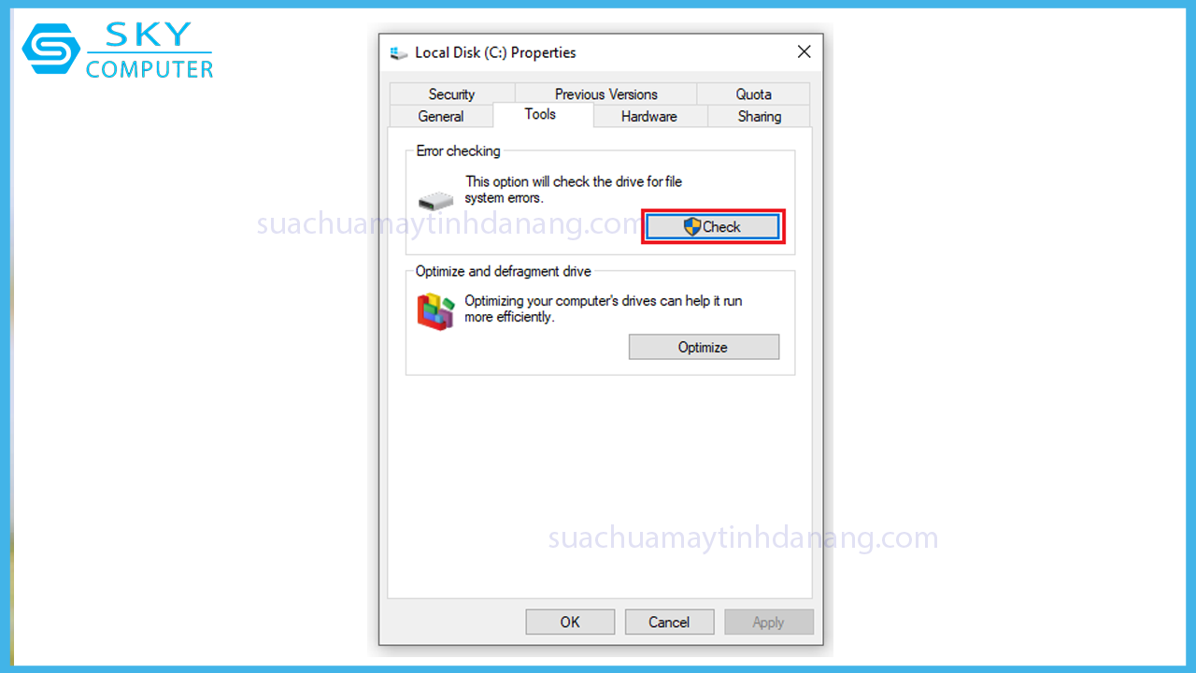Click the hard drive icon under Error checking
This screenshot has width=1196, height=673.
[x=435, y=201]
